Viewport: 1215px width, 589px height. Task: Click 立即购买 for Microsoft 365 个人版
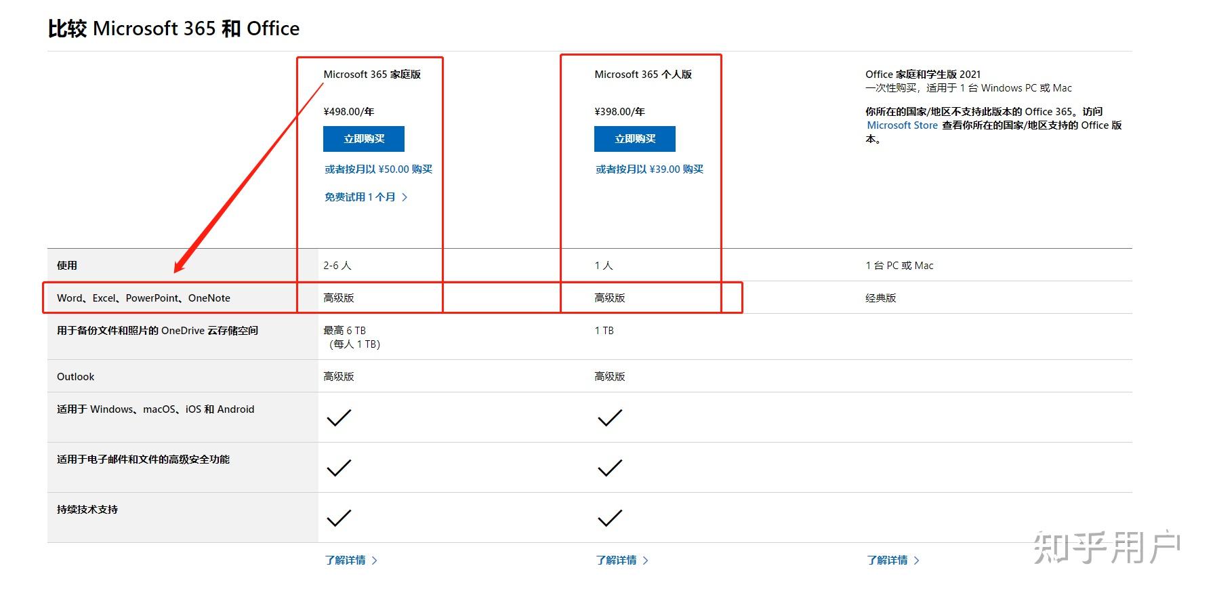click(x=635, y=139)
